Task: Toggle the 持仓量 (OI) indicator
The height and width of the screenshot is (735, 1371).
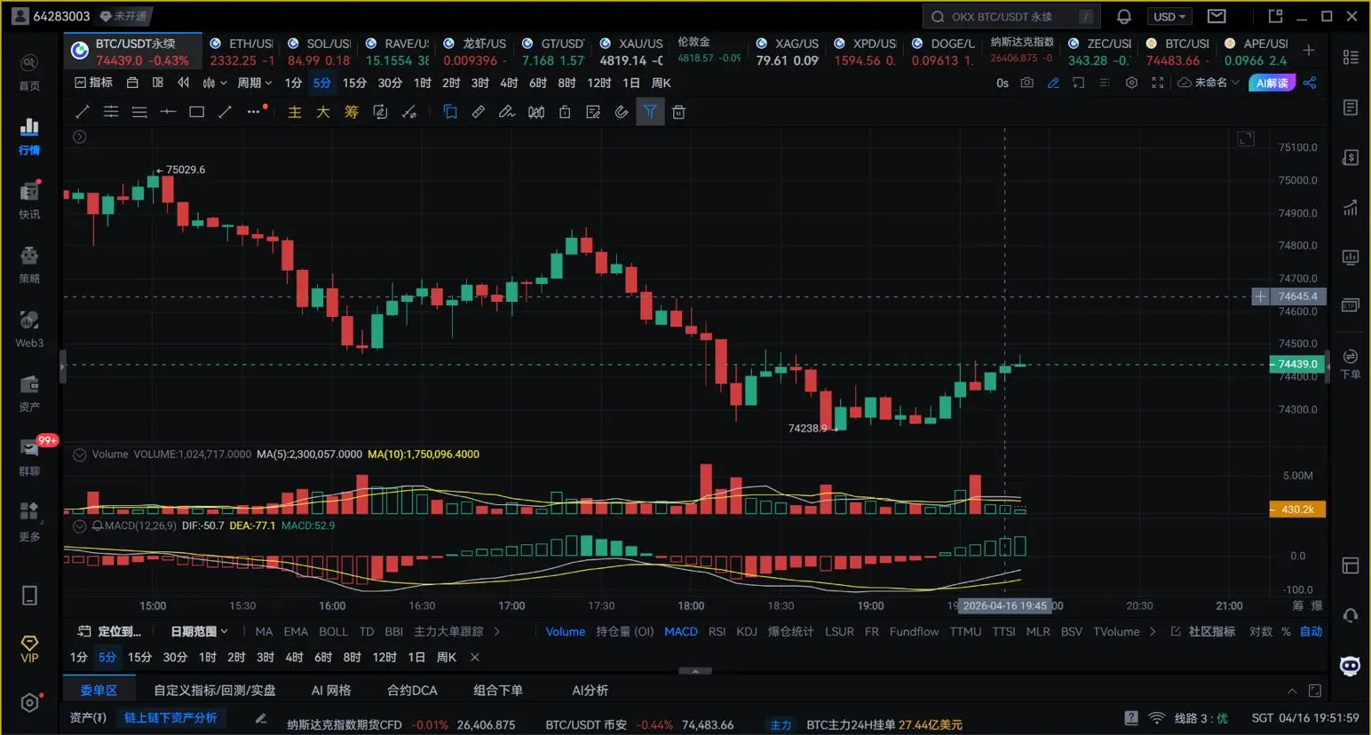Action: click(x=625, y=631)
